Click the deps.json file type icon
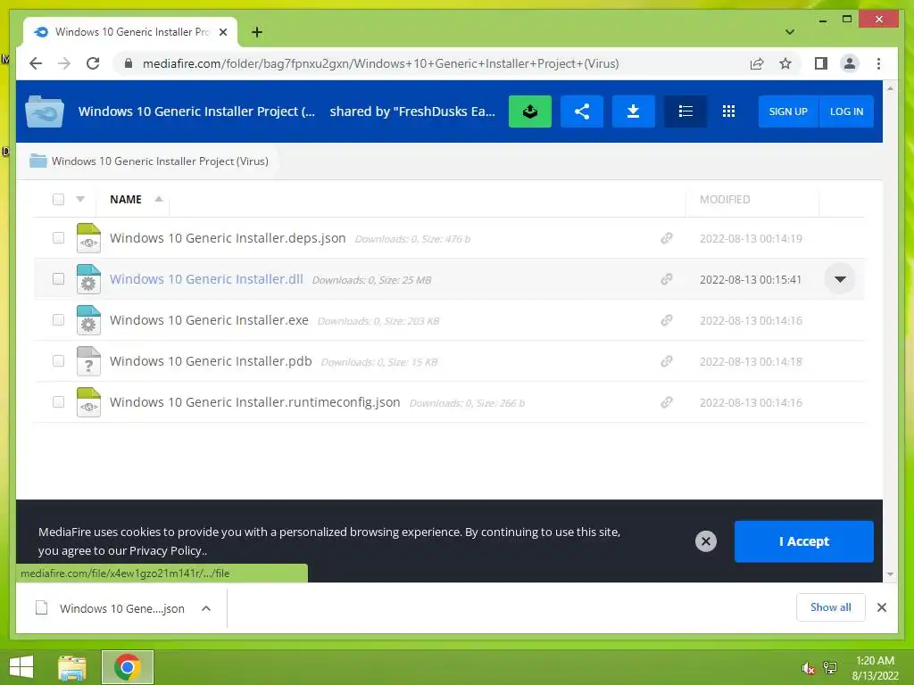This screenshot has width=914, height=685. tap(88, 238)
